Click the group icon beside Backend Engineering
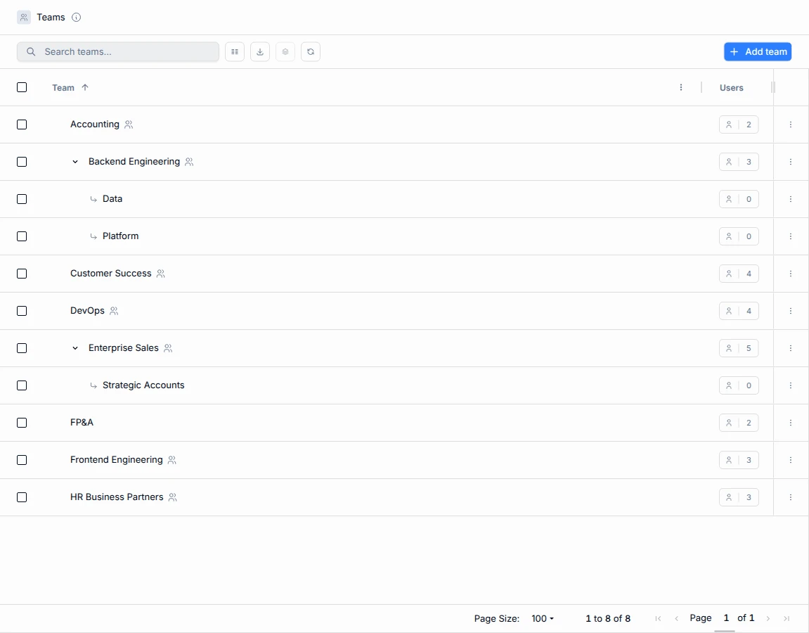Screen dimensions: 809x633 tap(189, 162)
